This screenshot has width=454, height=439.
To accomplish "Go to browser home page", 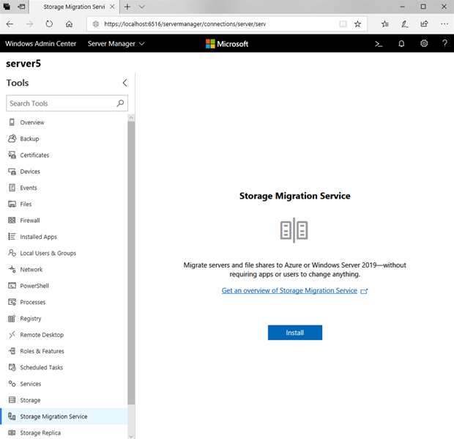I will [x=69, y=24].
